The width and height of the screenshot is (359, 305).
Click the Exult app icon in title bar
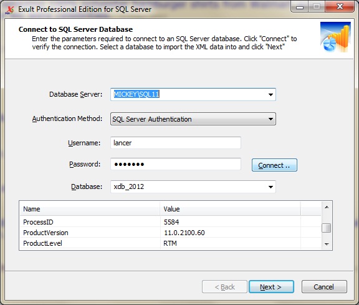pos(9,9)
